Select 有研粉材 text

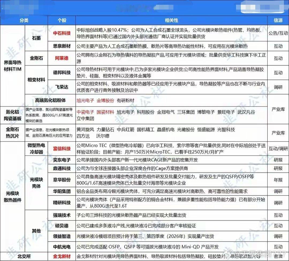coord(126,101)
